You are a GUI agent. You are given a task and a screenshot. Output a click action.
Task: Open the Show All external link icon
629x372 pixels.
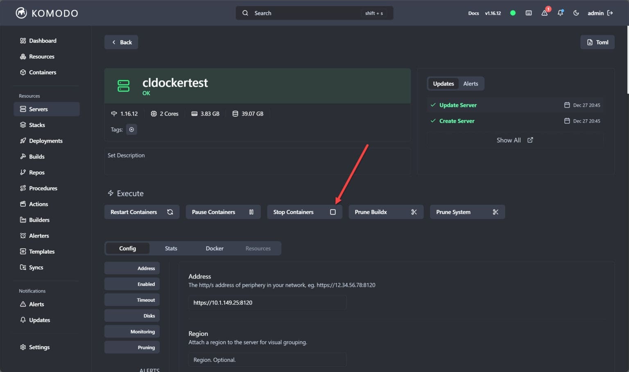530,140
